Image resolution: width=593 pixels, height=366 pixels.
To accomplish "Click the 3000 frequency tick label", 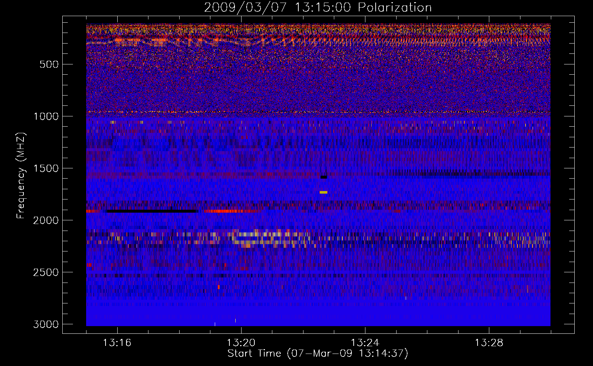I will [46, 324].
